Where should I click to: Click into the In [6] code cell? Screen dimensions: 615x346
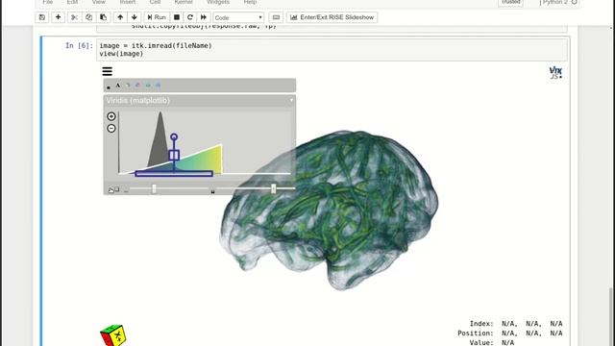coord(332,50)
